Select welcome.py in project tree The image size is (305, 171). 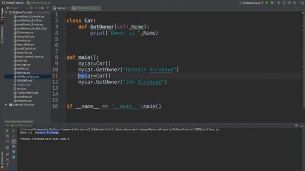pyautogui.click(x=22, y=101)
